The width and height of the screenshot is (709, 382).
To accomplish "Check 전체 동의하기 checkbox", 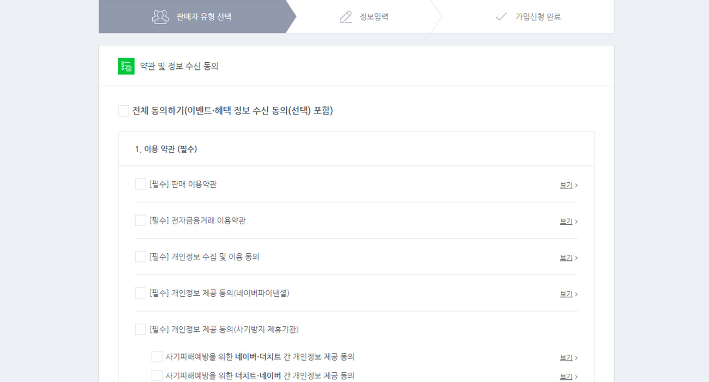I will [x=124, y=111].
